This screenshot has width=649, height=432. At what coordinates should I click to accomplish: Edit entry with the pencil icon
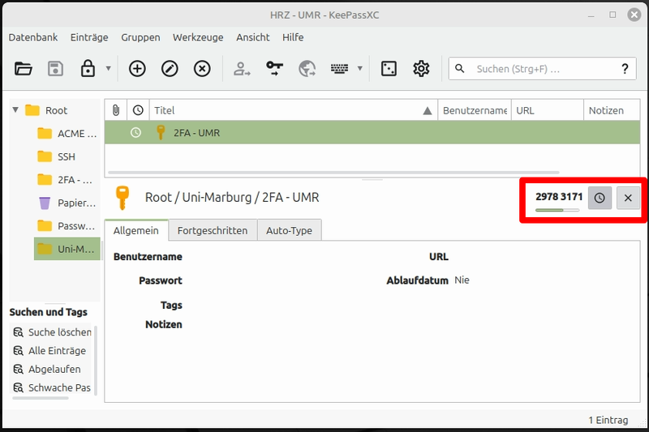click(x=170, y=69)
